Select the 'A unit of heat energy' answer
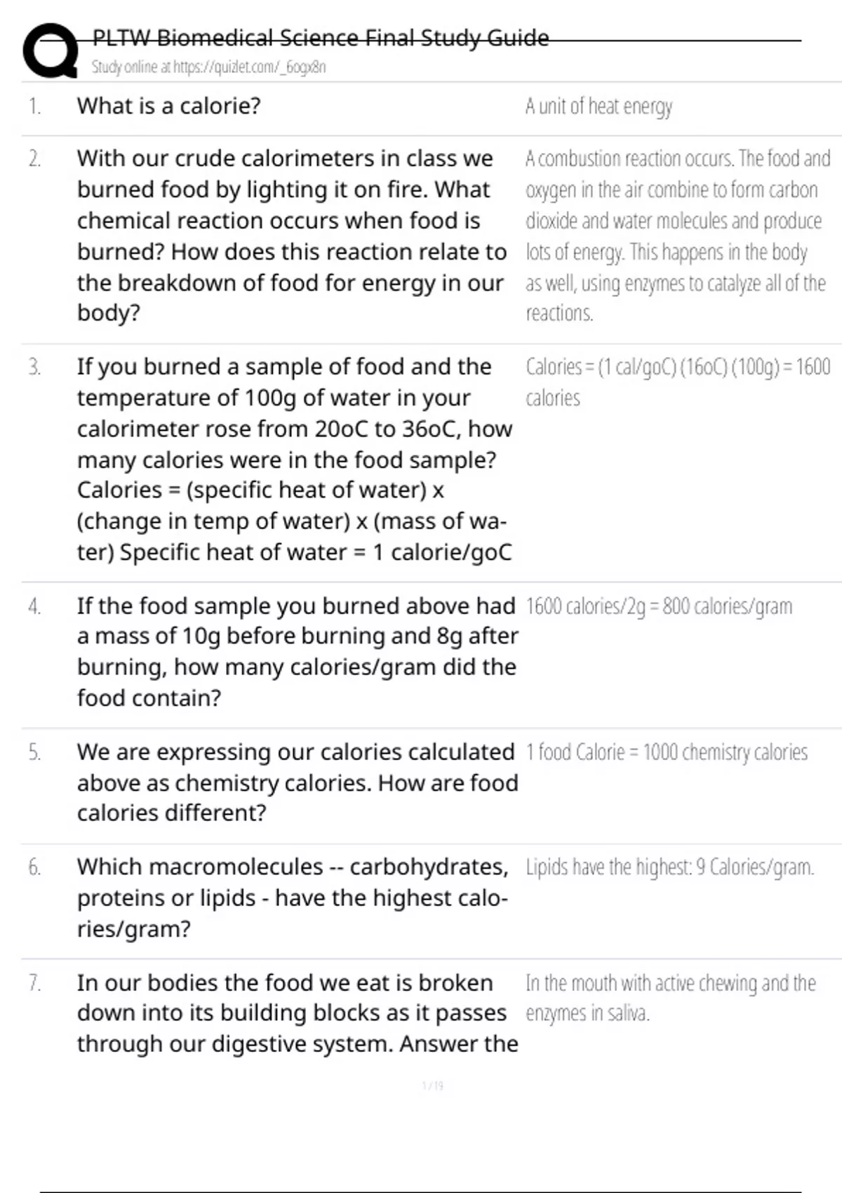Screen dimensions: 842x1193 pyautogui.click(x=599, y=107)
